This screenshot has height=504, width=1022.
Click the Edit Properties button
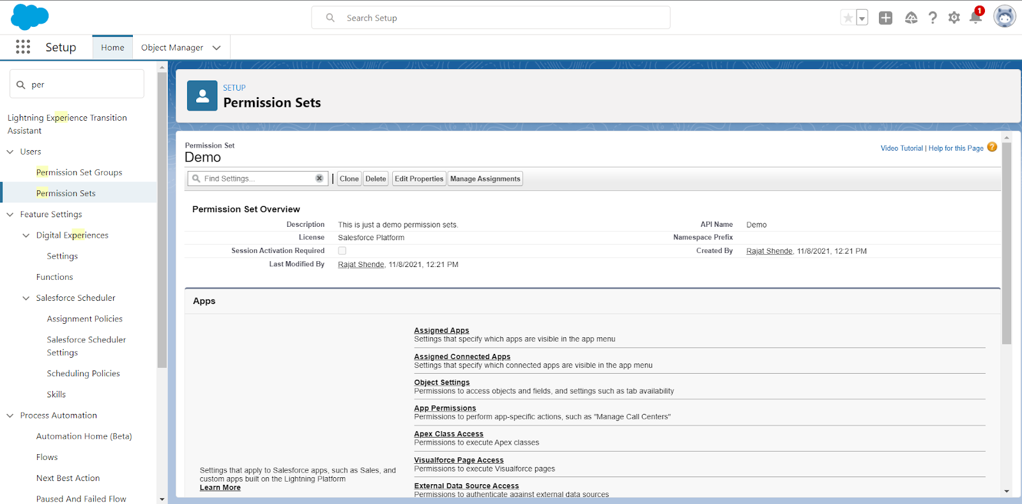pos(418,179)
